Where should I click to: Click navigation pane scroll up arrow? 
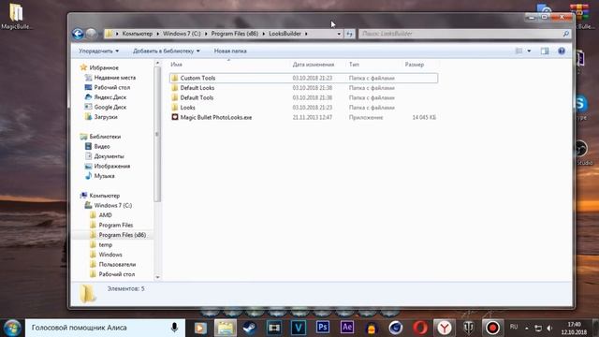pyautogui.click(x=157, y=63)
